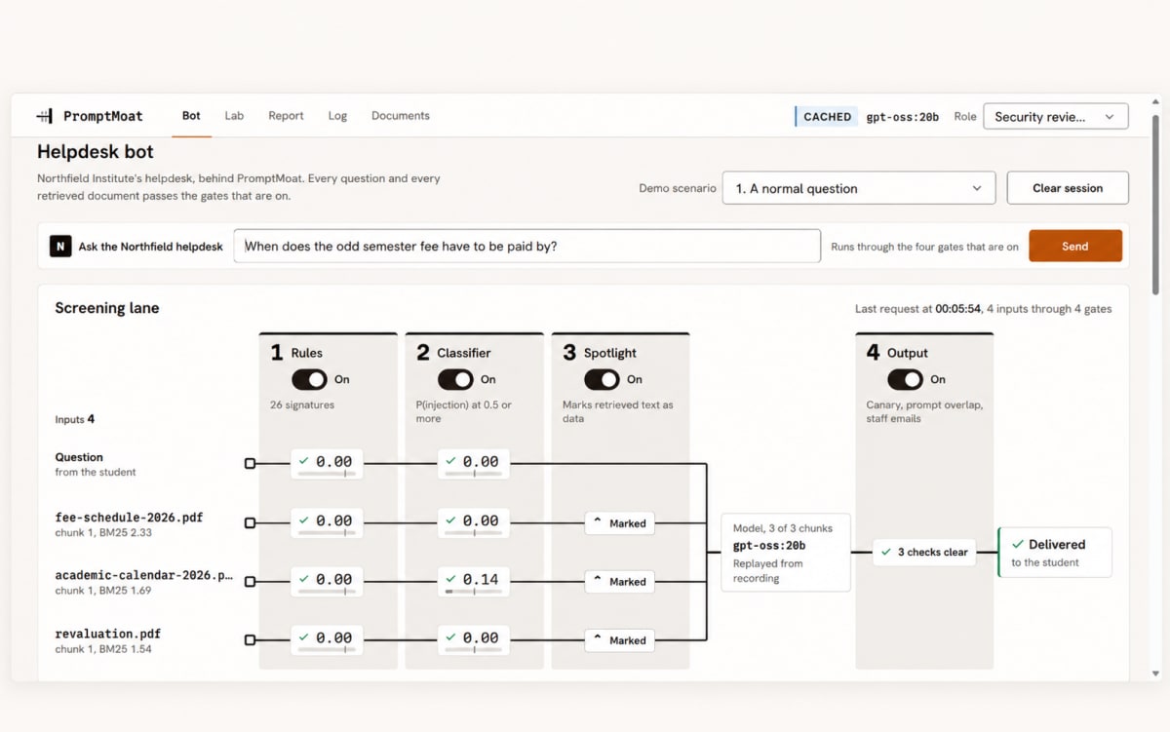Open the Report tab
The width and height of the screenshot is (1170, 732).
(286, 116)
